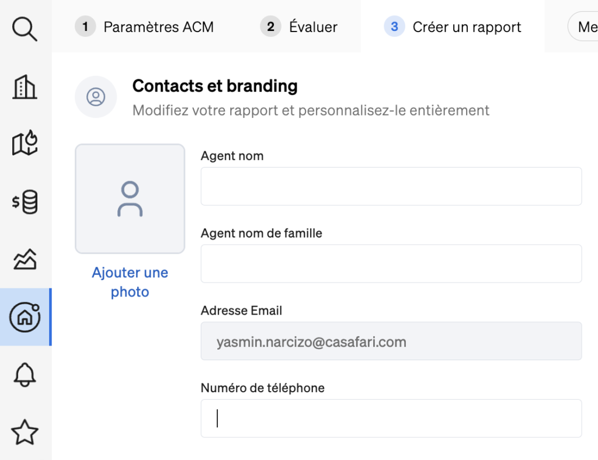Click the partially visible button after step tabs
The image size is (598, 460).
coord(583,27)
